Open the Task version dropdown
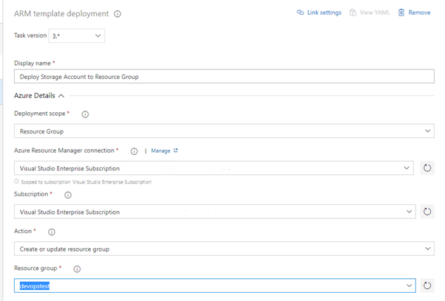Image resolution: width=445 pixels, height=301 pixels. 98,35
